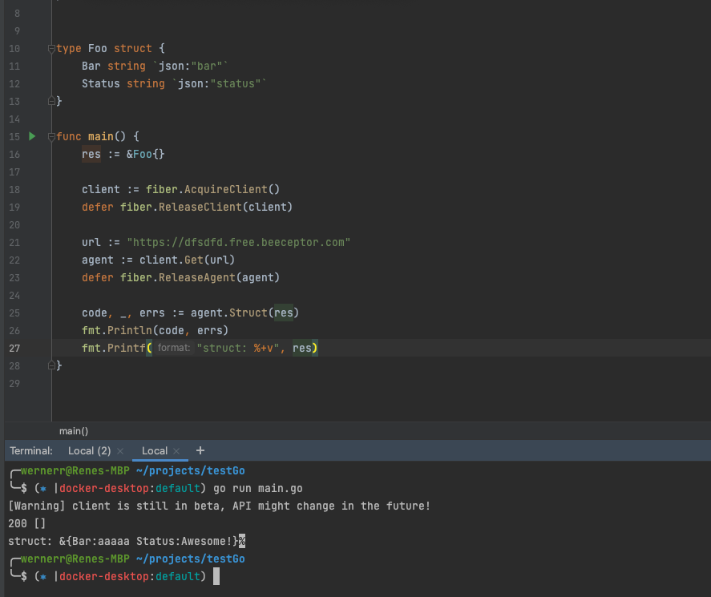Open a new terminal with the plus icon

(x=200, y=450)
